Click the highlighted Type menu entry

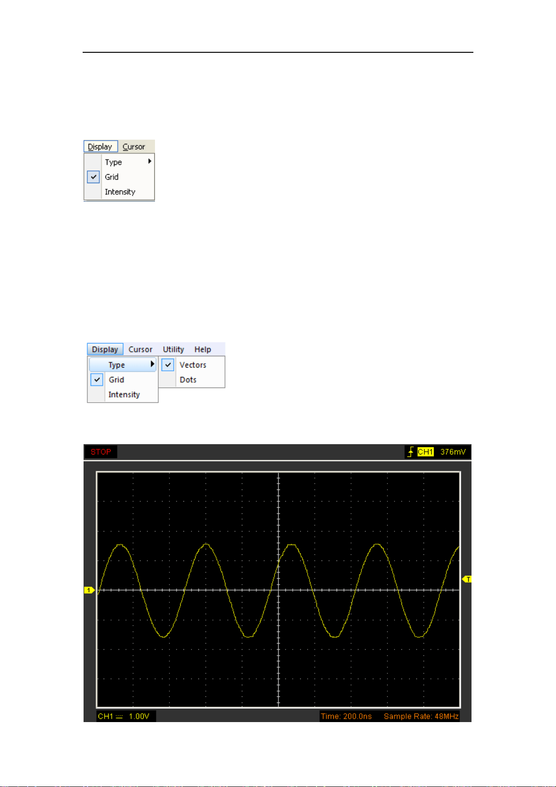point(123,365)
